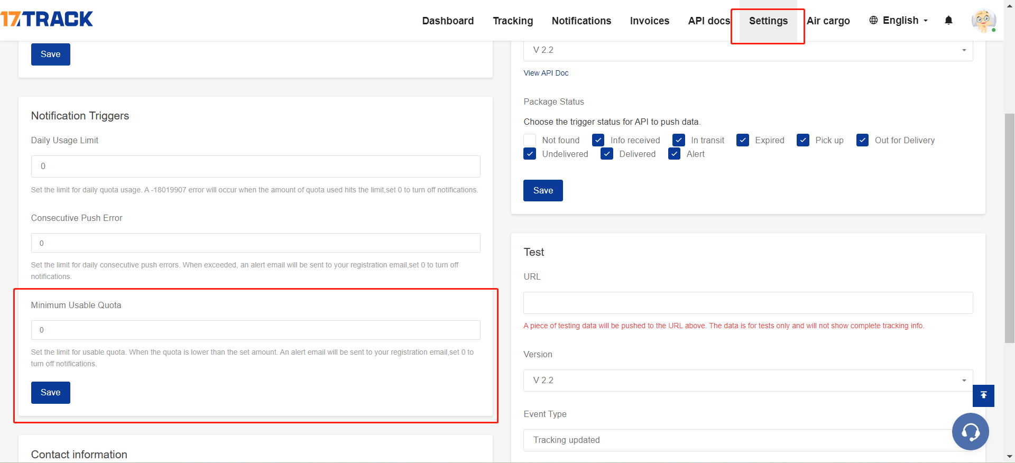This screenshot has width=1015, height=463.
Task: Open the Air cargo menu item
Action: pyautogui.click(x=828, y=21)
